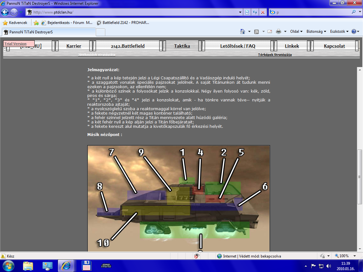Click the page scrollbar down arrow

click(x=360, y=249)
